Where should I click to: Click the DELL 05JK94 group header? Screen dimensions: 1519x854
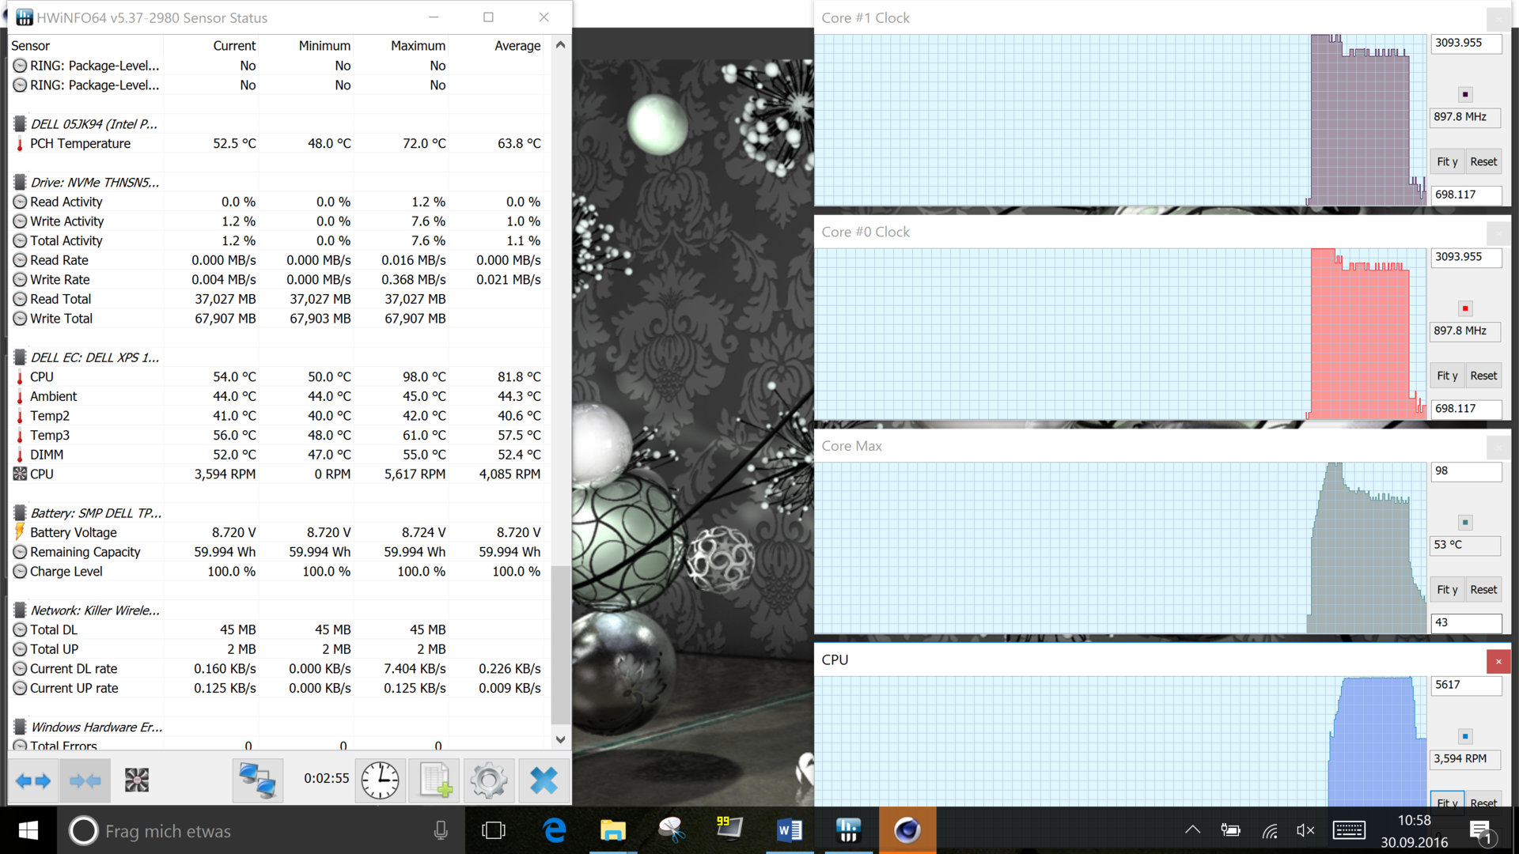coord(87,124)
